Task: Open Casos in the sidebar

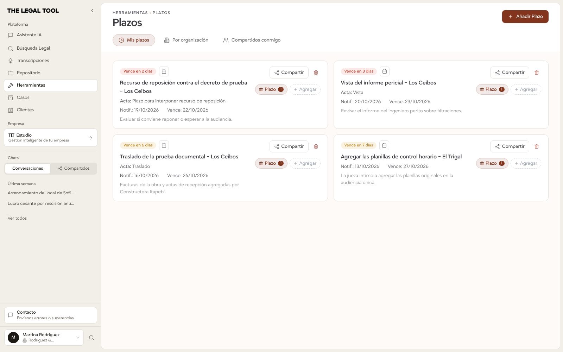Action: tap(51, 98)
